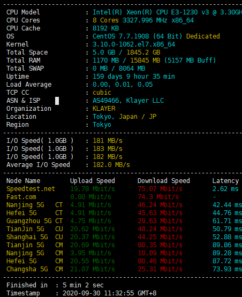Click the Speedtest.net node name
This screenshot has height=297, width=242.
31,189
